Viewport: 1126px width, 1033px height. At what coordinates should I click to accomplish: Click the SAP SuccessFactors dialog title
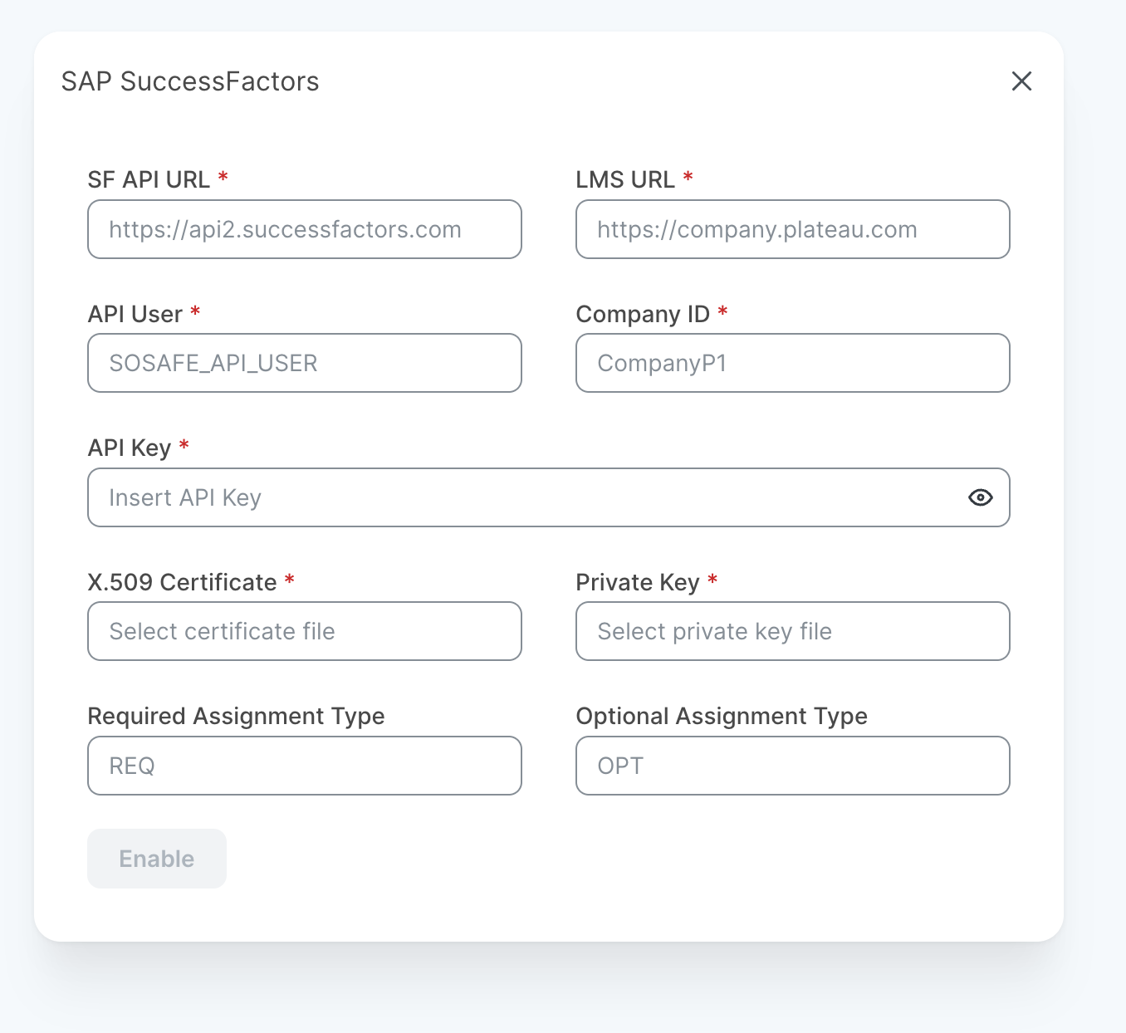[190, 81]
